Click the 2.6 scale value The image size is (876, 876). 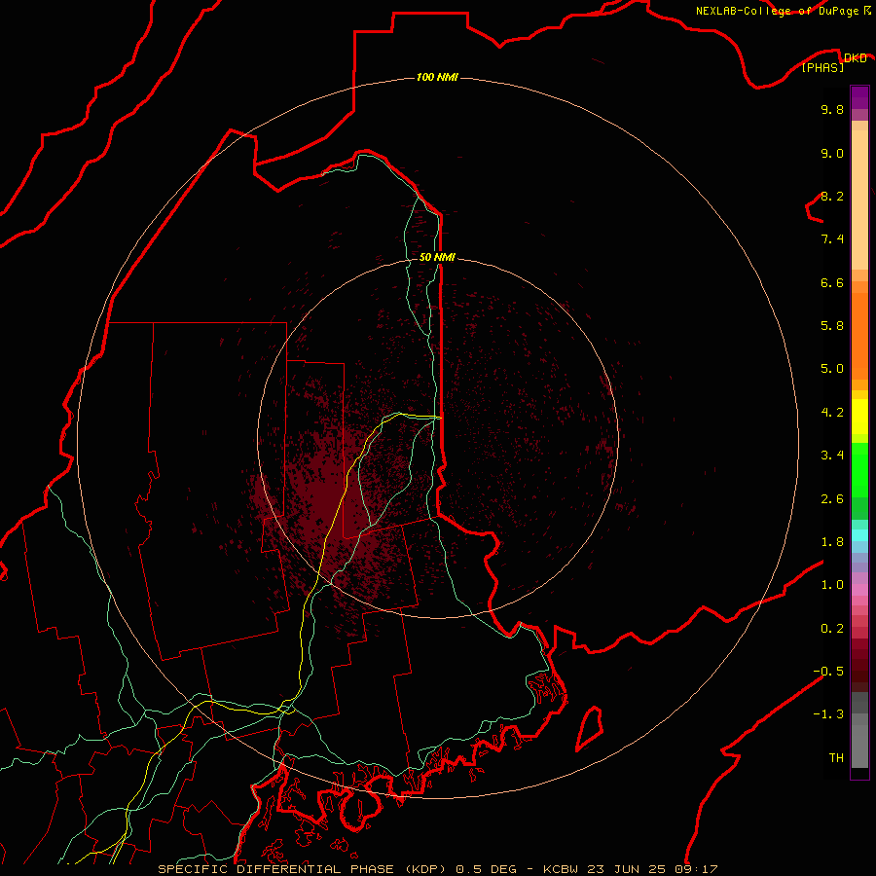tap(832, 499)
